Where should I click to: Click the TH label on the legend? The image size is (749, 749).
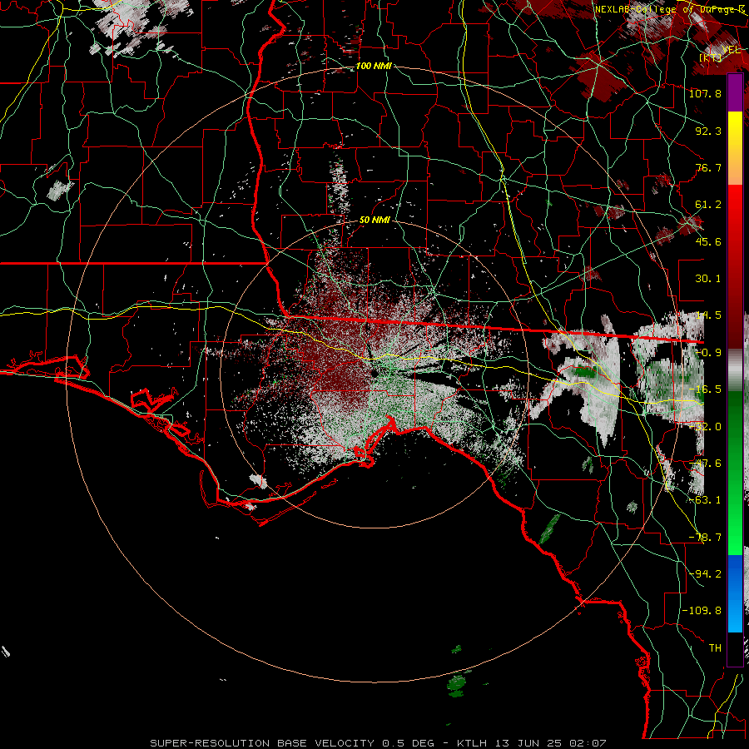tap(715, 648)
